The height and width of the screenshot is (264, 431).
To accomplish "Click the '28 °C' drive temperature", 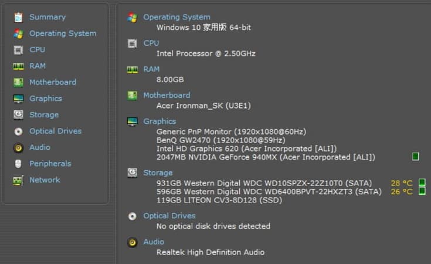I will tap(402, 183).
